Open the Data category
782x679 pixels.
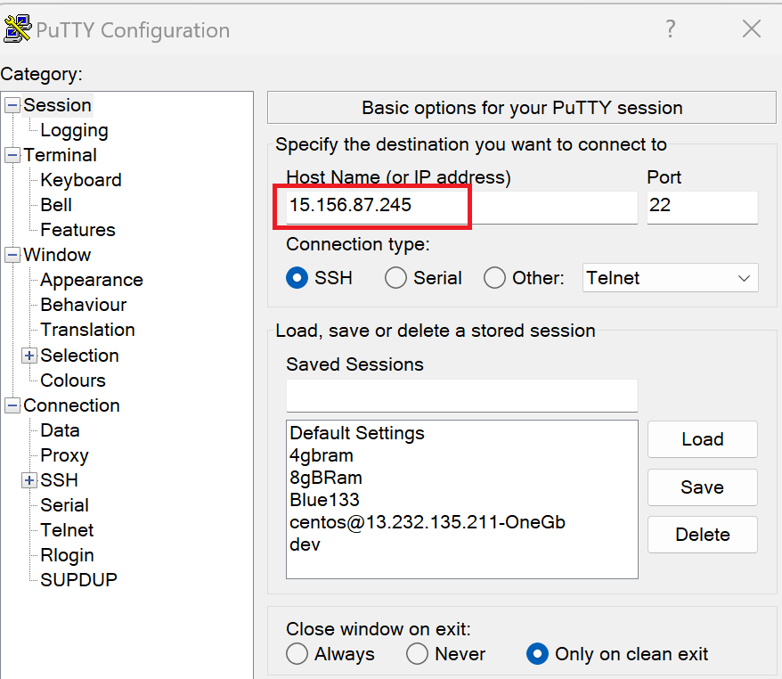[60, 430]
